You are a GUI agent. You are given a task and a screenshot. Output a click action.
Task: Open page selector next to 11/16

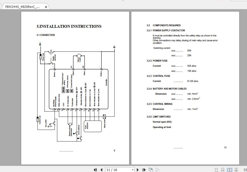(133, 170)
